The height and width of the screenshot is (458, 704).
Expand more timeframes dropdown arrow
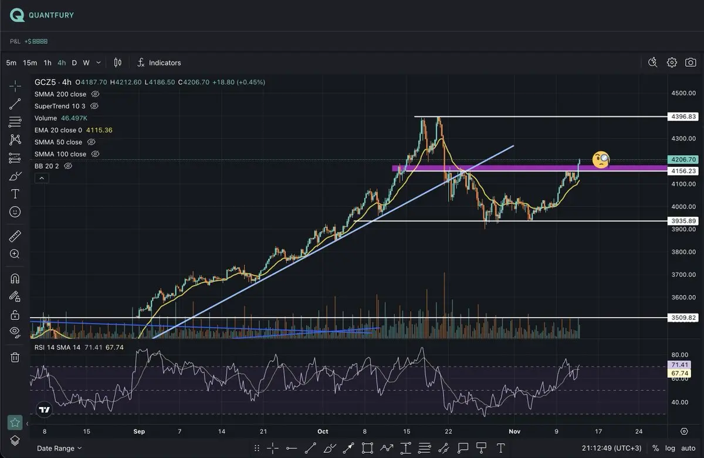(x=98, y=63)
